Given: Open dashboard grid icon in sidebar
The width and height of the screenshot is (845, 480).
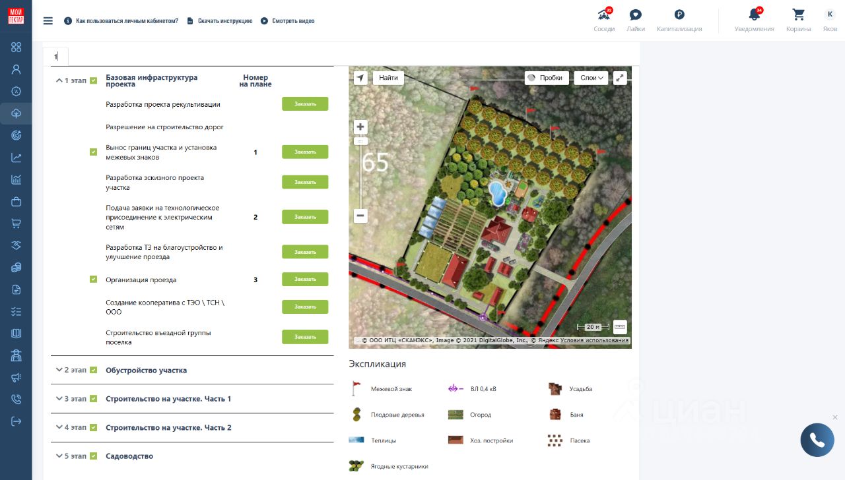Looking at the screenshot, I should click(17, 47).
